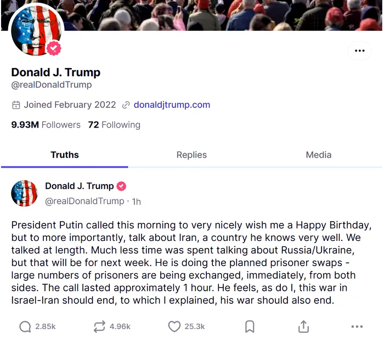Switch to the Truths tab
Image resolution: width=384 pixels, height=357 pixels.
point(65,155)
